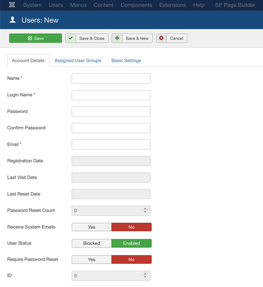Click the "Last Visit Date" label
263x287 pixels.
pos(22,177)
